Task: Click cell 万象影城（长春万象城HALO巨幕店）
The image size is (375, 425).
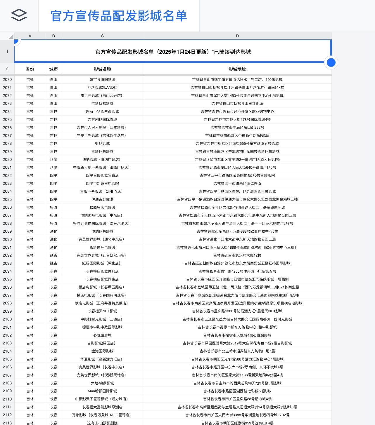Action: [102, 415]
